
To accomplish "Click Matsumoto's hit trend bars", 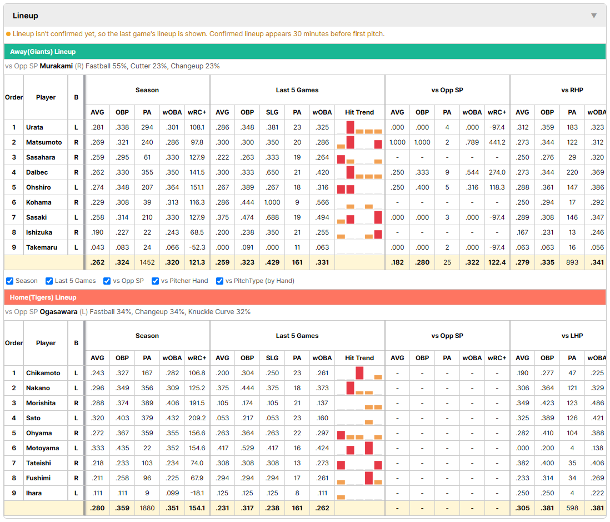I will 359,142.
